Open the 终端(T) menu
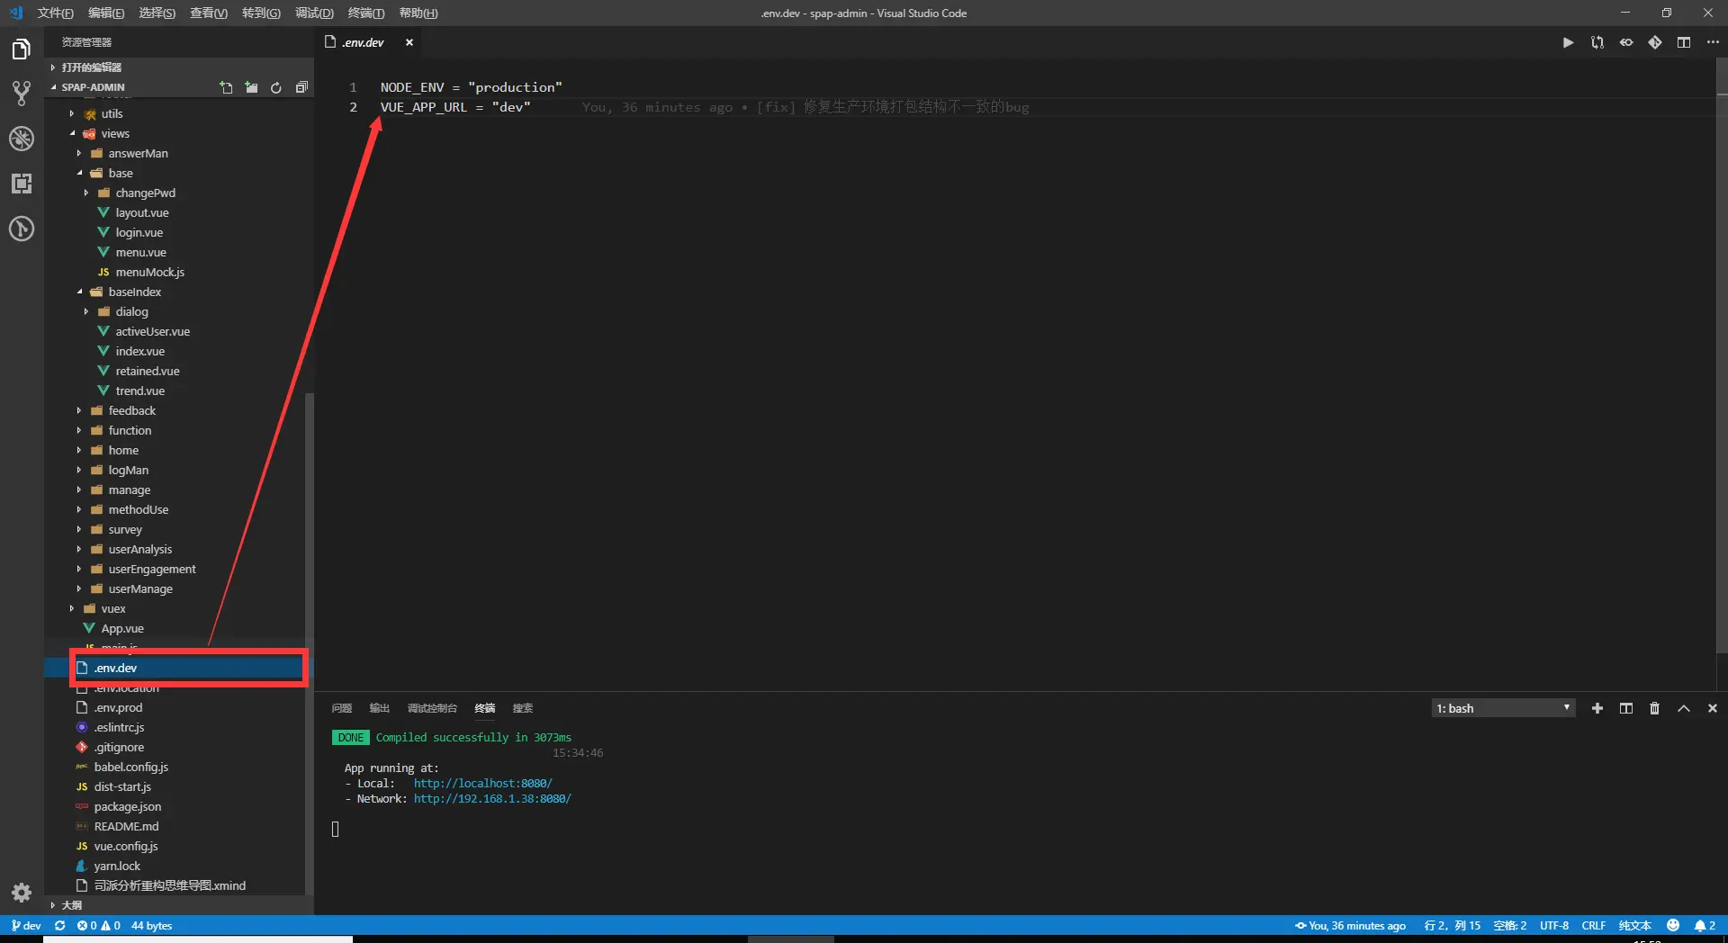 (x=366, y=13)
